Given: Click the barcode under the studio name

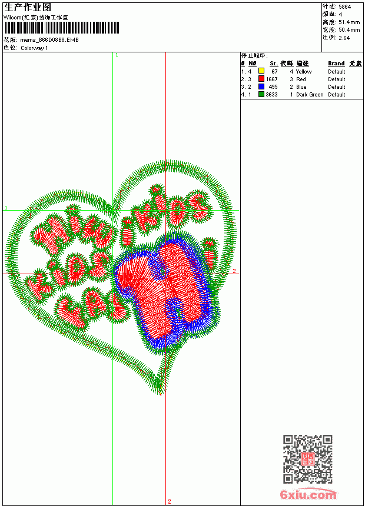Looking at the screenshot, I should pos(62,28).
